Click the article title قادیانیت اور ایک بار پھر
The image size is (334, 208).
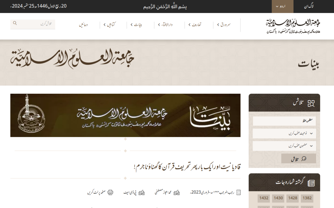click(x=187, y=167)
